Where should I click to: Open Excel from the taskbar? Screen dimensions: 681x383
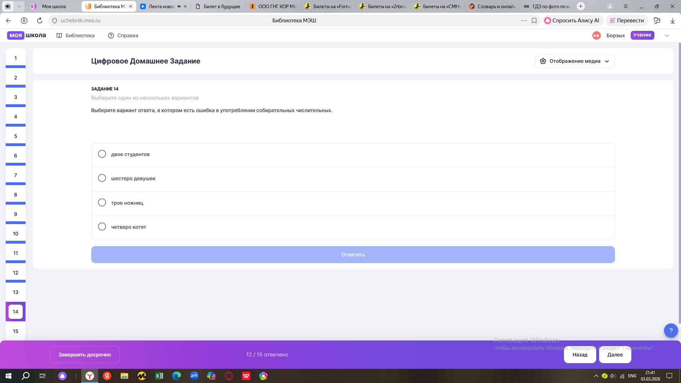(x=159, y=376)
